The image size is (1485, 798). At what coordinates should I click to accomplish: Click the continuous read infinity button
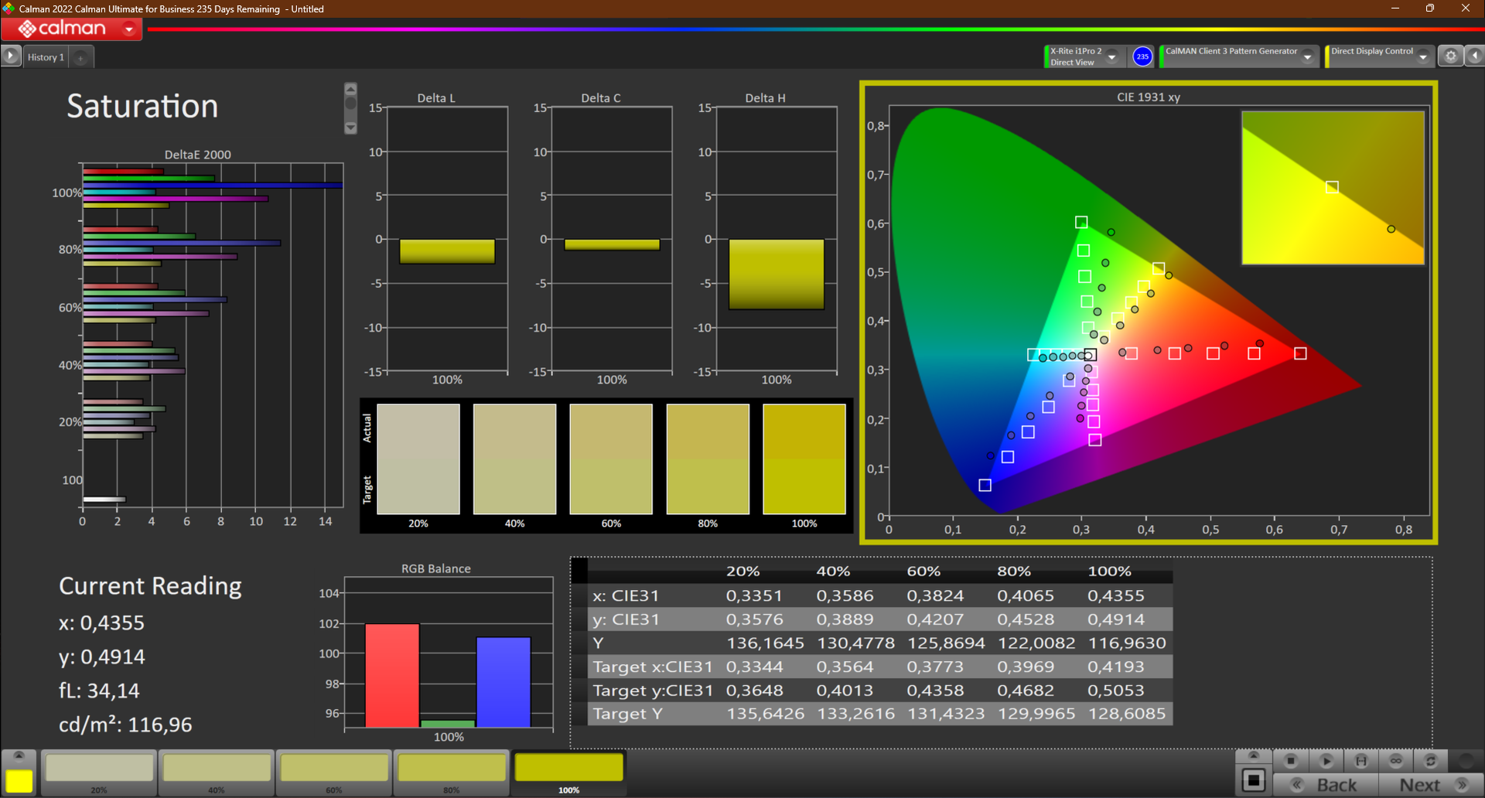coord(1396,761)
